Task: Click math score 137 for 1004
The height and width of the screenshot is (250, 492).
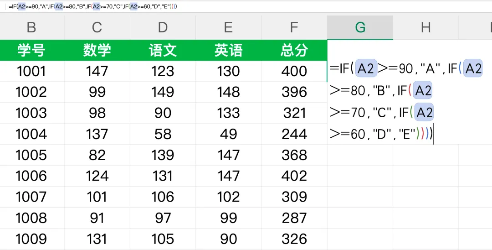Action: [x=97, y=134]
